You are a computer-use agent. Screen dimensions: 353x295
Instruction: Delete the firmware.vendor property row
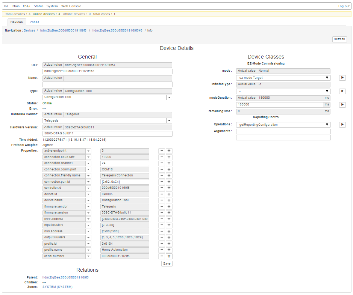[x=162, y=207]
